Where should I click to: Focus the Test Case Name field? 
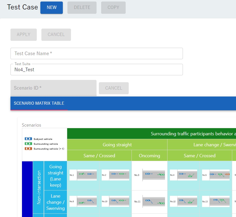[97, 53]
